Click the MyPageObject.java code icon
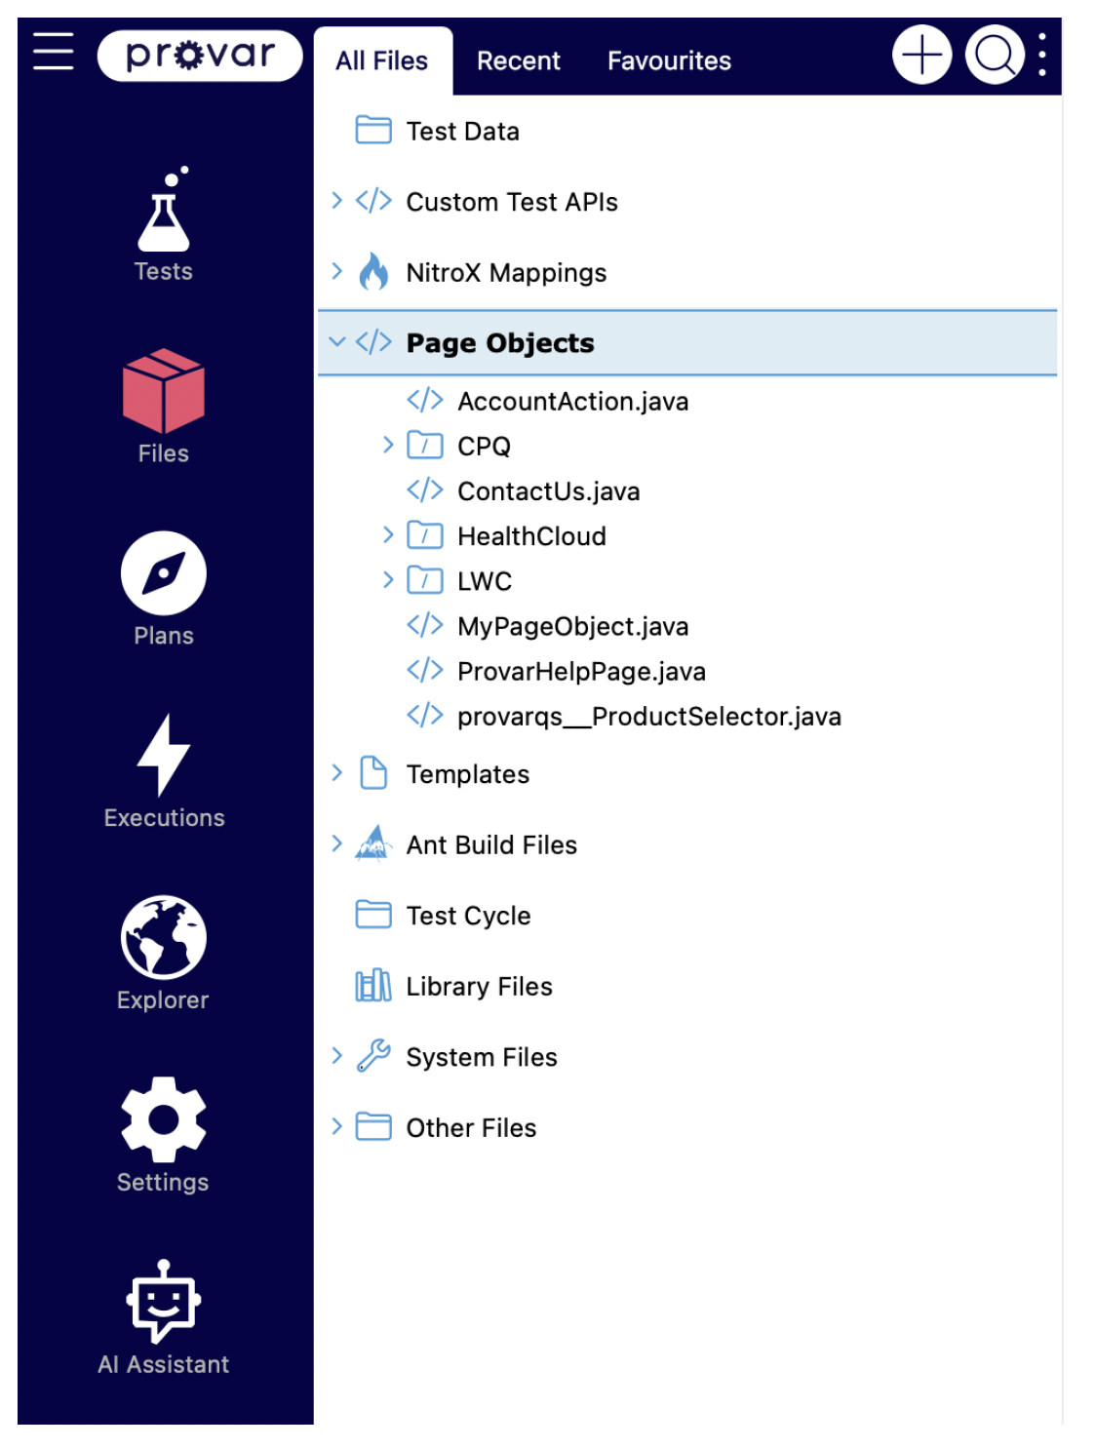Screen dimensions: 1096x1449 coord(425,624)
